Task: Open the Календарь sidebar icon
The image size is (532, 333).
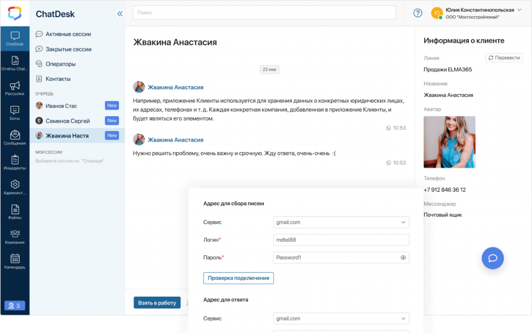Action: click(x=15, y=262)
